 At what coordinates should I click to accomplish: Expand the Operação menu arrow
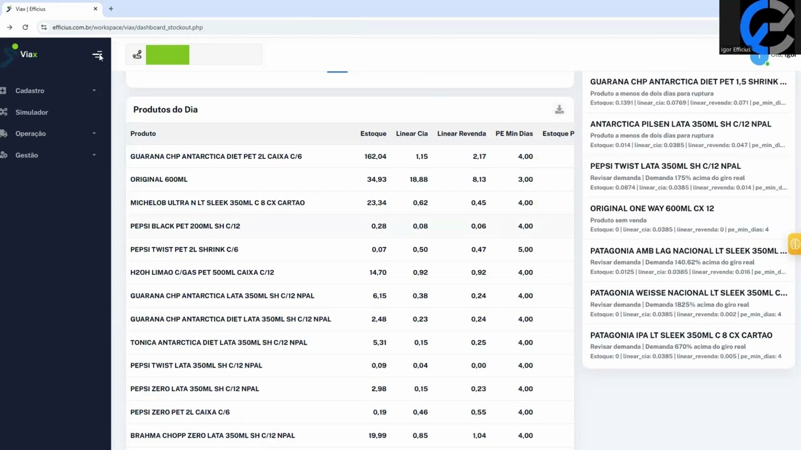(x=94, y=134)
